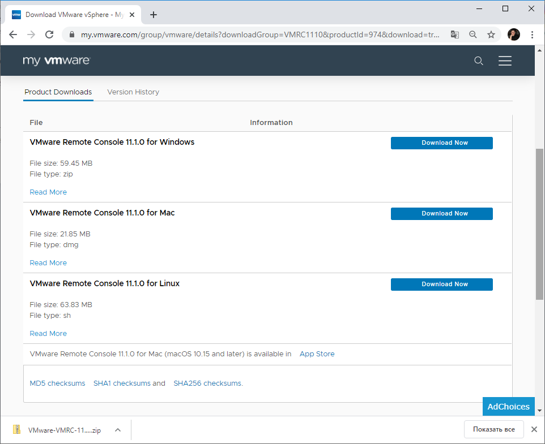Download Remote Console for Linux
This screenshot has height=444, width=545.
(x=441, y=284)
